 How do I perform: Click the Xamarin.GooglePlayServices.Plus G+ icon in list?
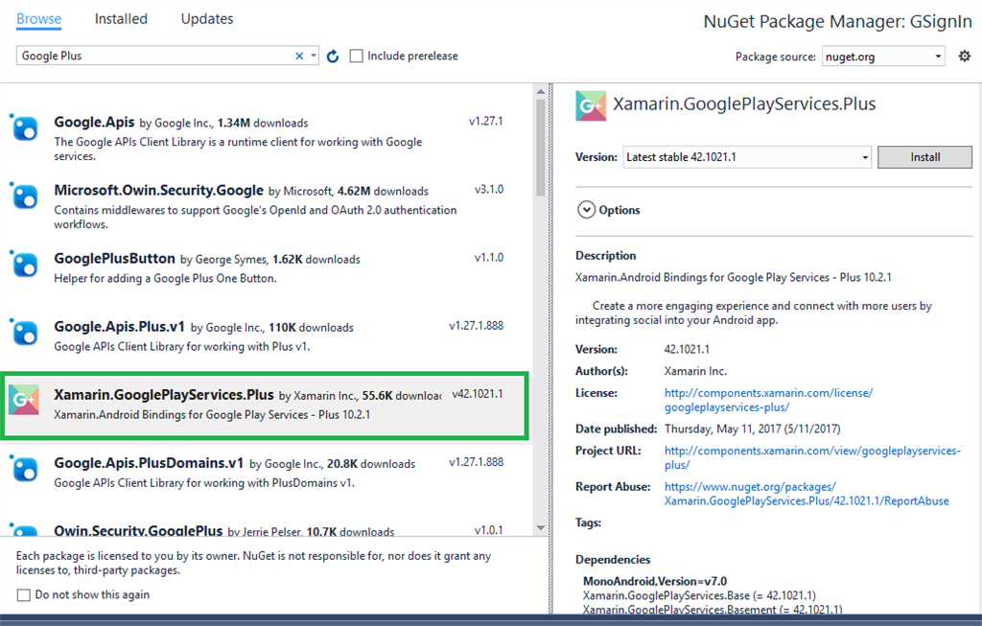[24, 401]
